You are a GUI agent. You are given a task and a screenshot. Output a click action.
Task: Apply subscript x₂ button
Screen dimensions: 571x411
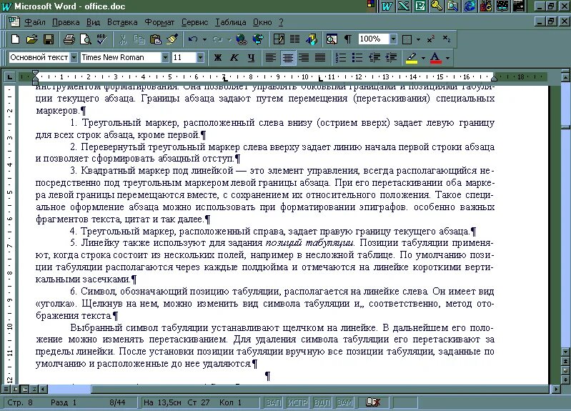tap(447, 39)
